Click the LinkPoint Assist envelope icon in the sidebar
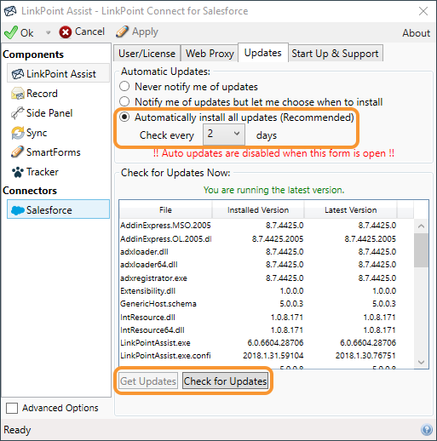This screenshot has width=437, height=441. (18, 74)
